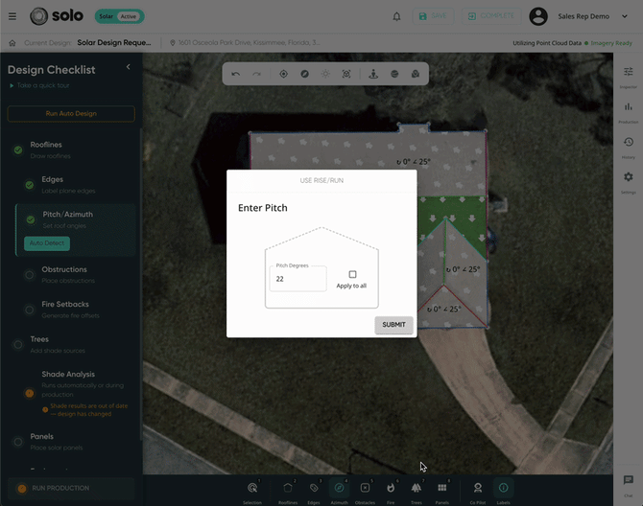Image resolution: width=643 pixels, height=506 pixels.
Task: Open the Inspector panel
Action: click(629, 77)
